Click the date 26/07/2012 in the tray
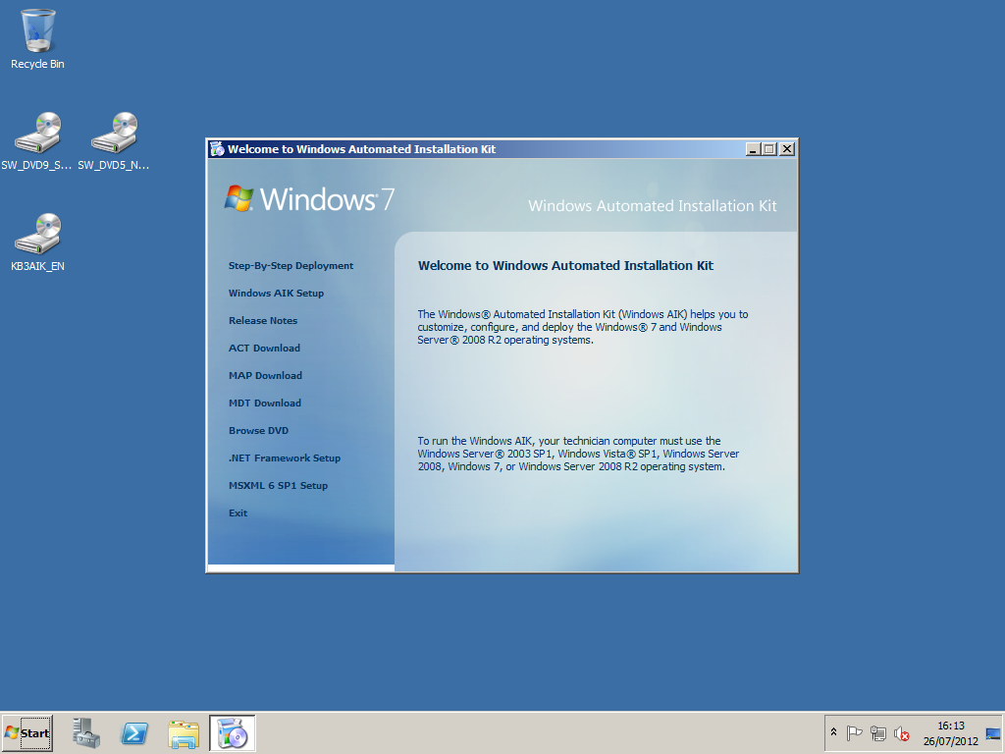 [x=950, y=741]
